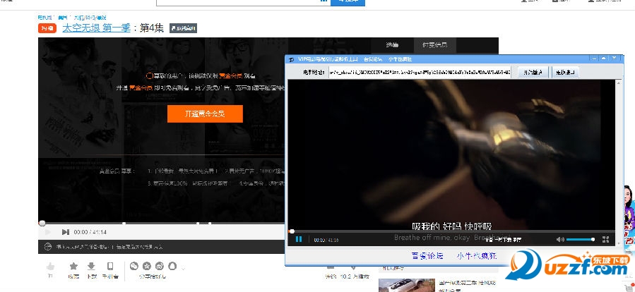The height and width of the screenshot is (292, 635).
Task: Seek on the VIP player progress bar
Action: (453, 231)
